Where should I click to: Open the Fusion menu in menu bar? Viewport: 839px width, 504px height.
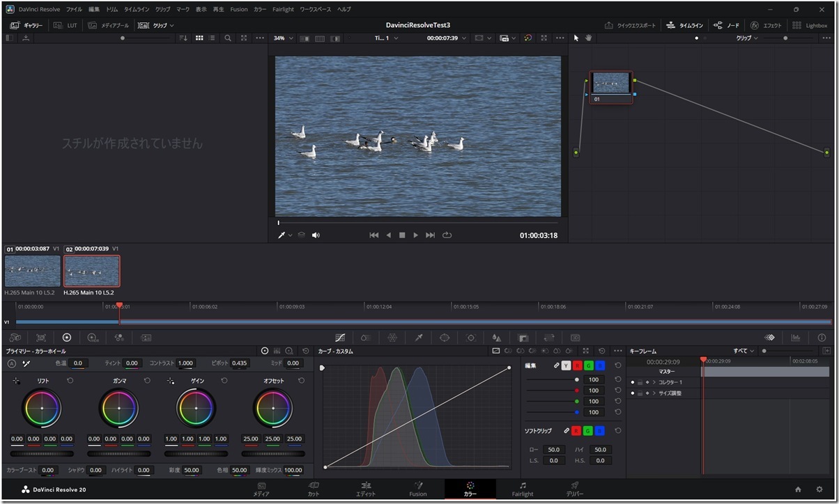click(238, 10)
